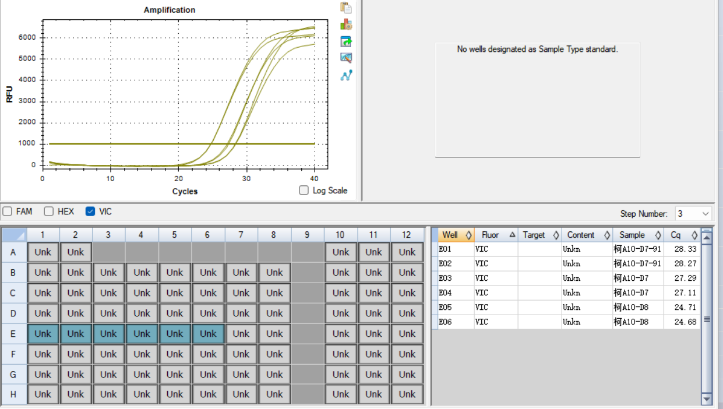Click well D4 on the plate
723x409 pixels.
click(142, 313)
